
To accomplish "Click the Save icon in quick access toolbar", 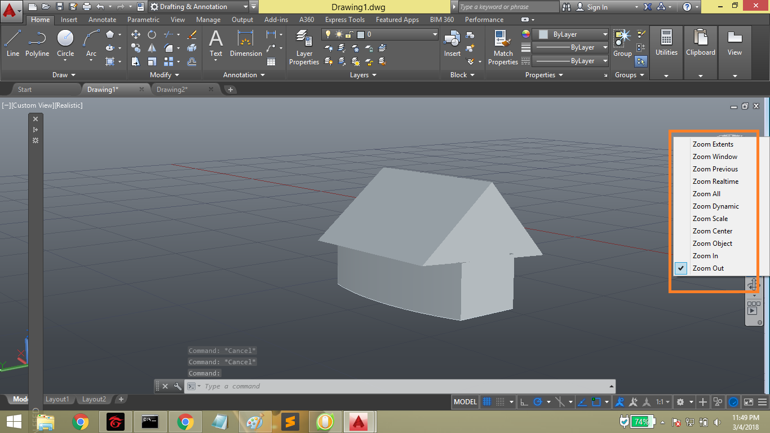I will (60, 7).
